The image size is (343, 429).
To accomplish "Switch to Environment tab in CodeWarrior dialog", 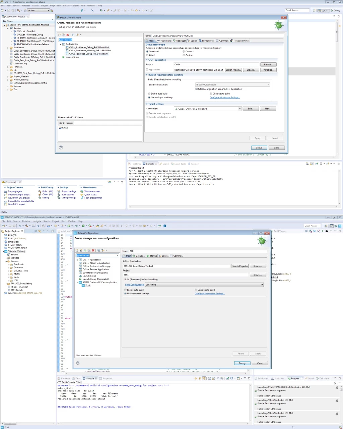I will pyautogui.click(x=207, y=41).
